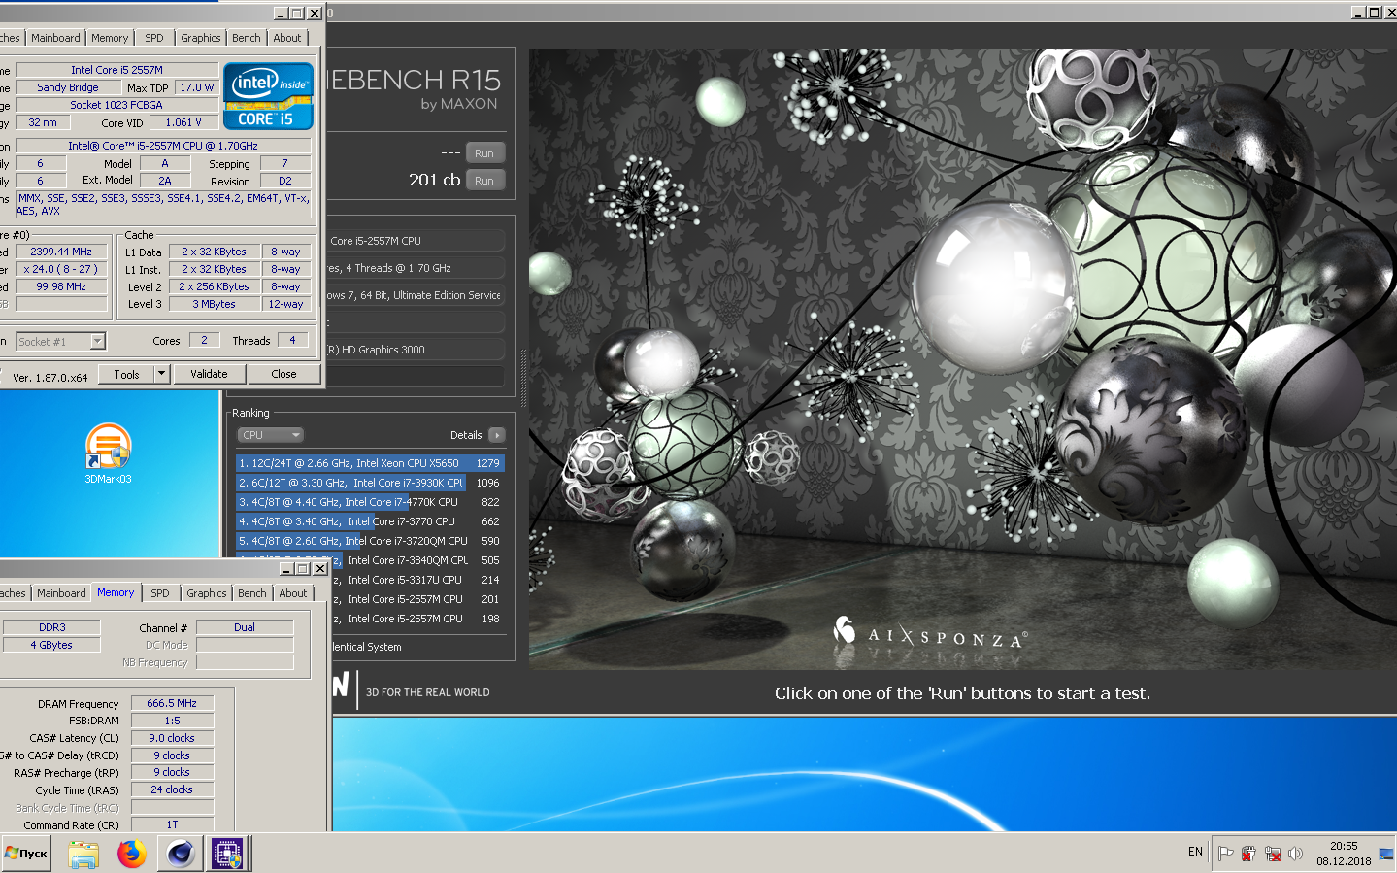Select ranking row Core i5-3317U 214

(x=417, y=580)
